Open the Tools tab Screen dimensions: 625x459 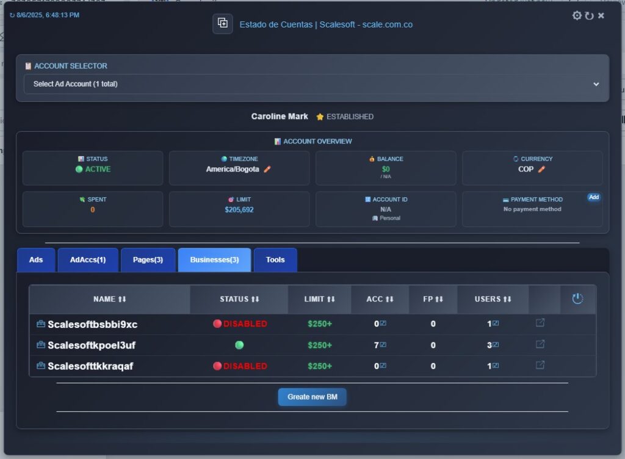[275, 259]
